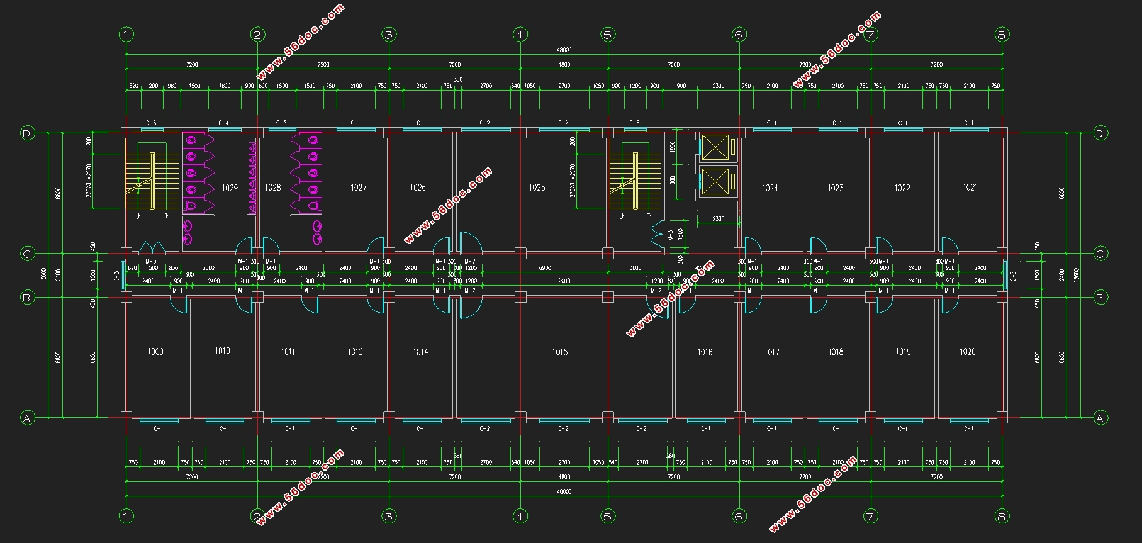The image size is (1142, 543).
Task: Click bottom grid bubble 6
Action: point(739,517)
